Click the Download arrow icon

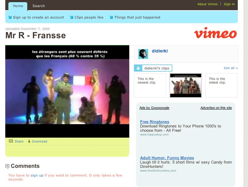point(29,141)
